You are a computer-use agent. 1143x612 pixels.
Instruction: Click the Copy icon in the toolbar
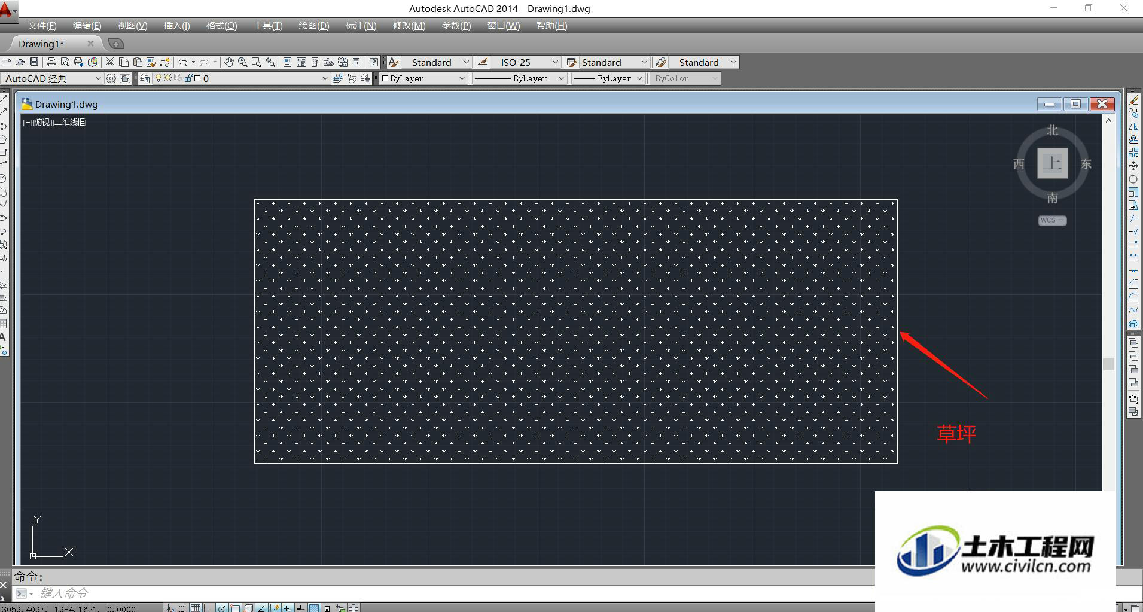click(x=124, y=62)
